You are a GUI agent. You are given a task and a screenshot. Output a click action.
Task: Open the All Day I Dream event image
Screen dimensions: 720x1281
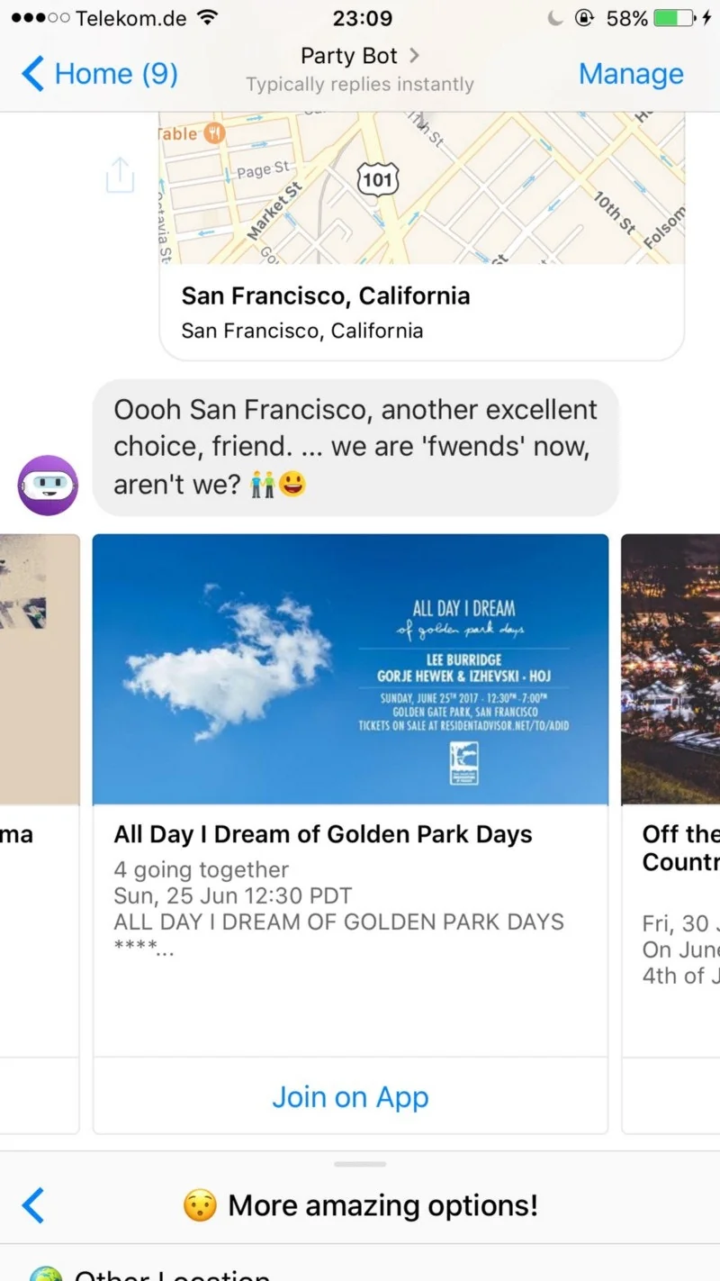click(x=350, y=668)
